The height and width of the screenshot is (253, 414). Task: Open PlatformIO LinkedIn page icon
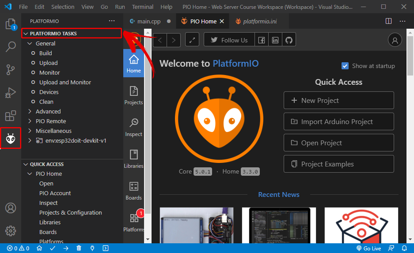point(275,40)
